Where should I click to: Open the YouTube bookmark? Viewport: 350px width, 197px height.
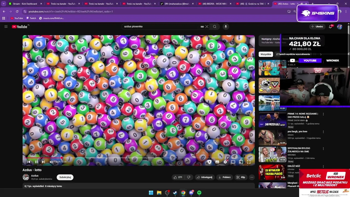tap(17, 18)
